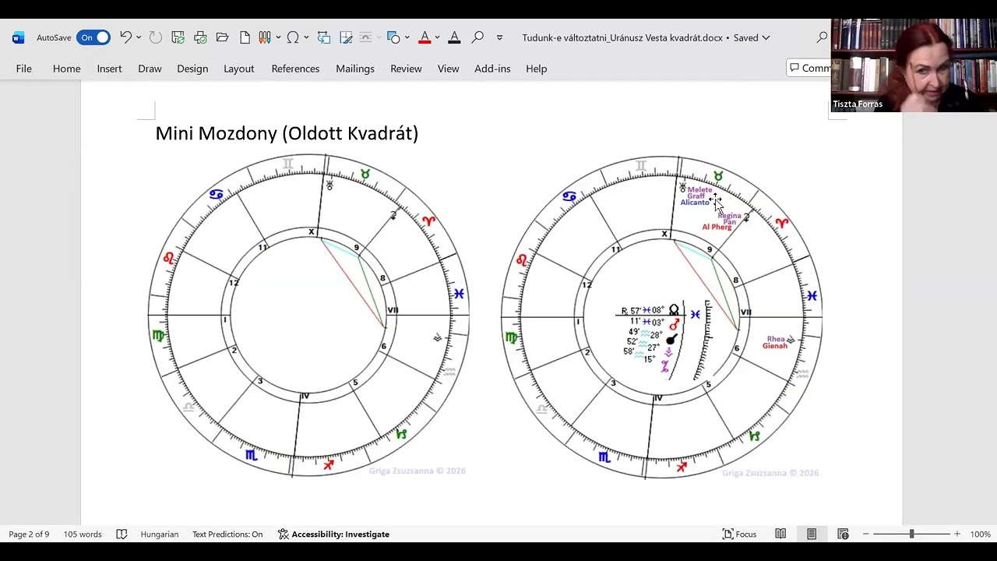
Task: Expand the pens dropdown arrow
Action: 277,37
